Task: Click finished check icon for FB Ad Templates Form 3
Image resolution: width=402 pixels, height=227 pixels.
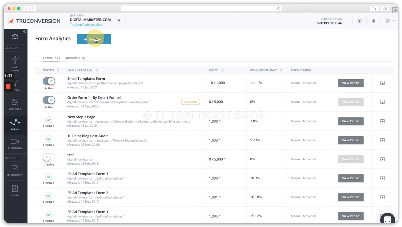Action: [x=49, y=176]
